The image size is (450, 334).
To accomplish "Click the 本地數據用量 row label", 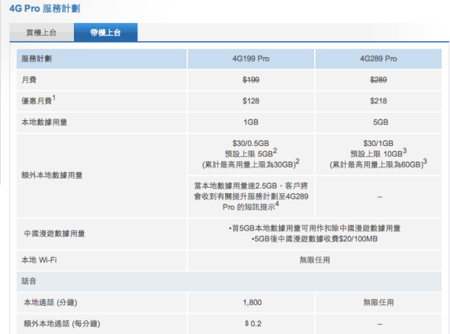I will click(x=44, y=122).
